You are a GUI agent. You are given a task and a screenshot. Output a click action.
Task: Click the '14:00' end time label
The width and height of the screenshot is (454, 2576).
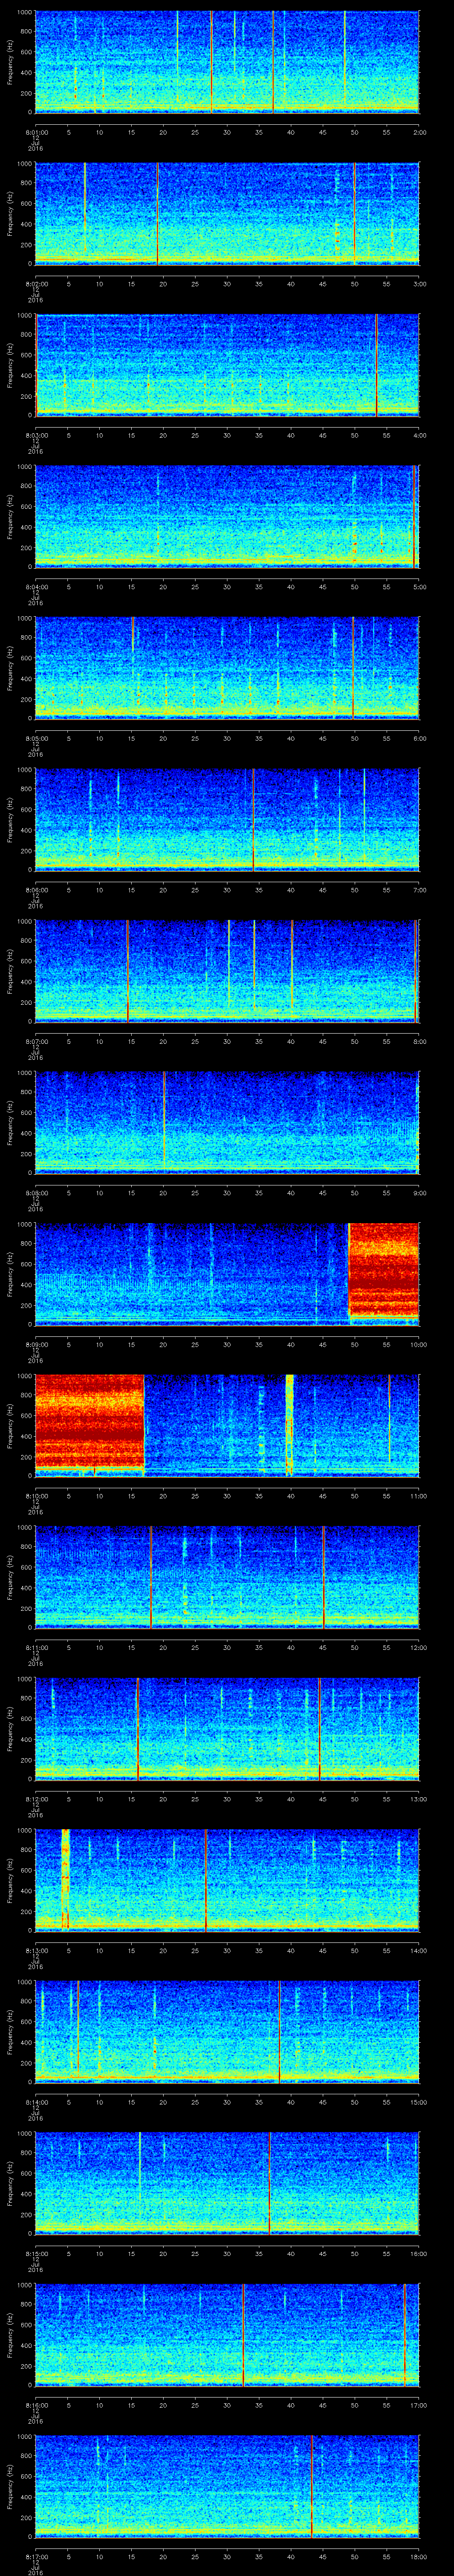(x=418, y=1950)
